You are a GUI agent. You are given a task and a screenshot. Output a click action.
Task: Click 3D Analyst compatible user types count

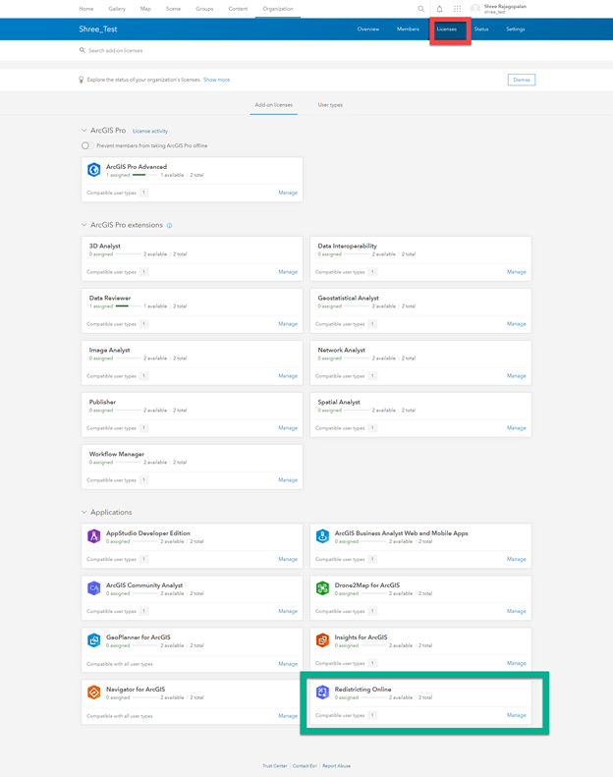[143, 272]
